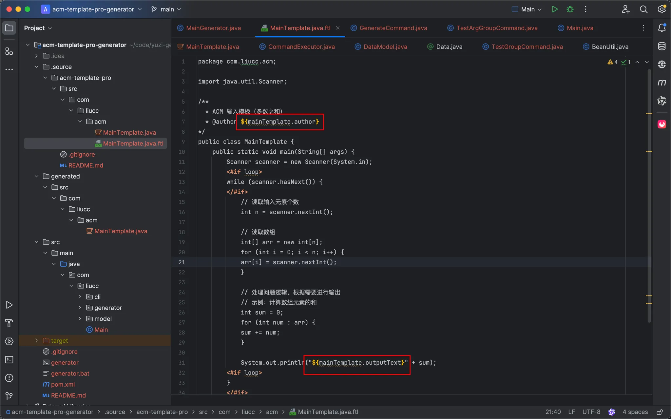Open the Notifications bell panel
Screen dimensions: 671x419
pyautogui.click(x=661, y=28)
